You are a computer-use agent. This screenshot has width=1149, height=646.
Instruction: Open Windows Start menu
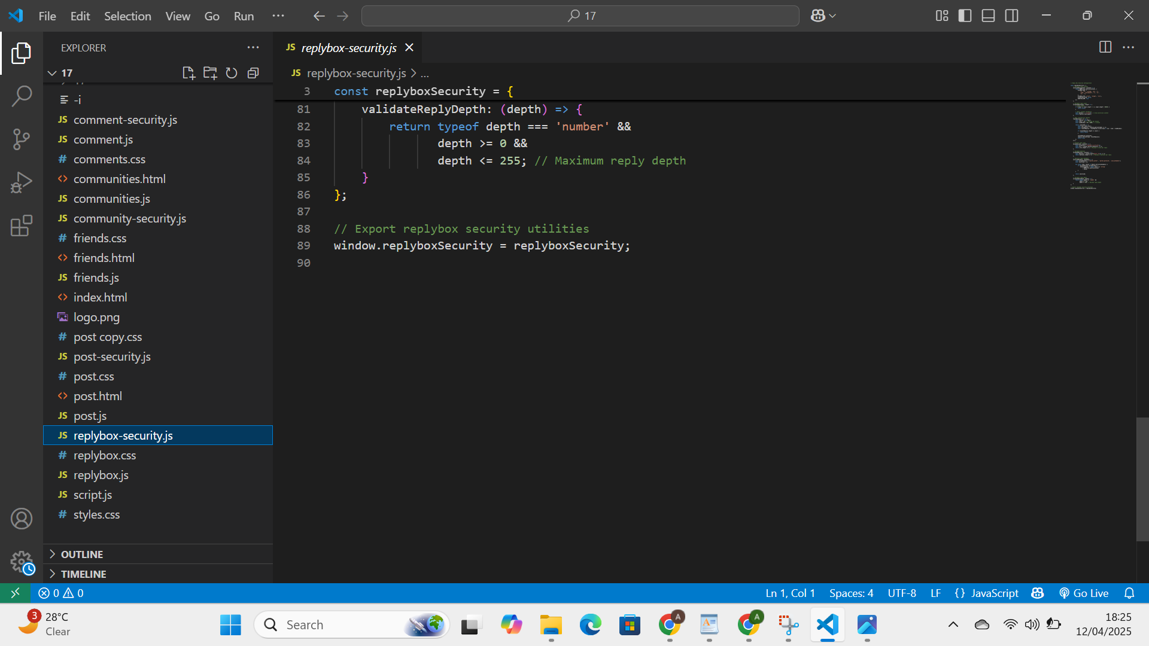click(230, 624)
